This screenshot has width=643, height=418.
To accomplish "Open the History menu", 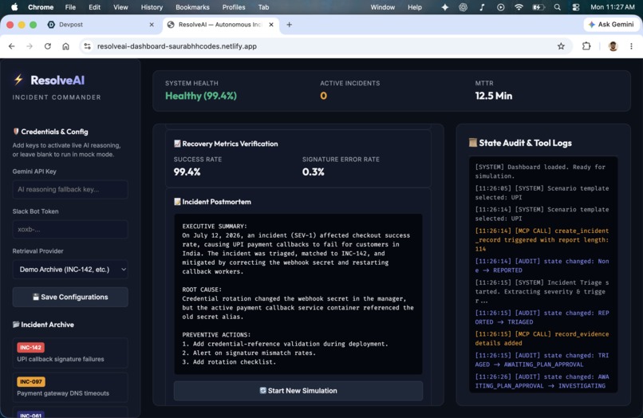I will (152, 7).
